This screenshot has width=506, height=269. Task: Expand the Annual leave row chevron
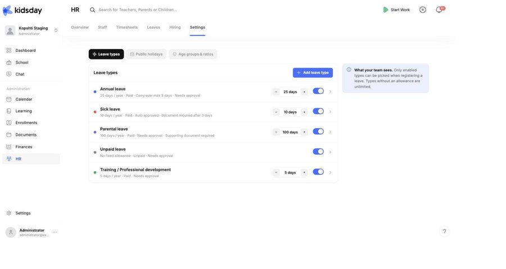coord(330,92)
